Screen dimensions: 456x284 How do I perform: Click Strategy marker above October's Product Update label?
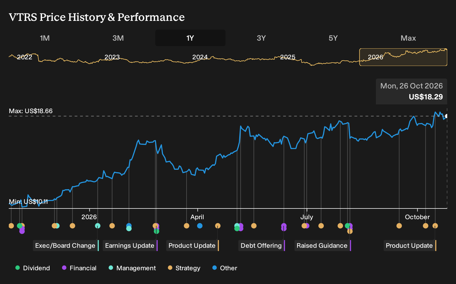tap(435, 226)
